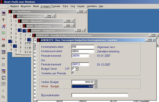Click Heart-Profit application icon in main title bar
This screenshot has width=159, height=102.
pyautogui.click(x=2, y=2)
